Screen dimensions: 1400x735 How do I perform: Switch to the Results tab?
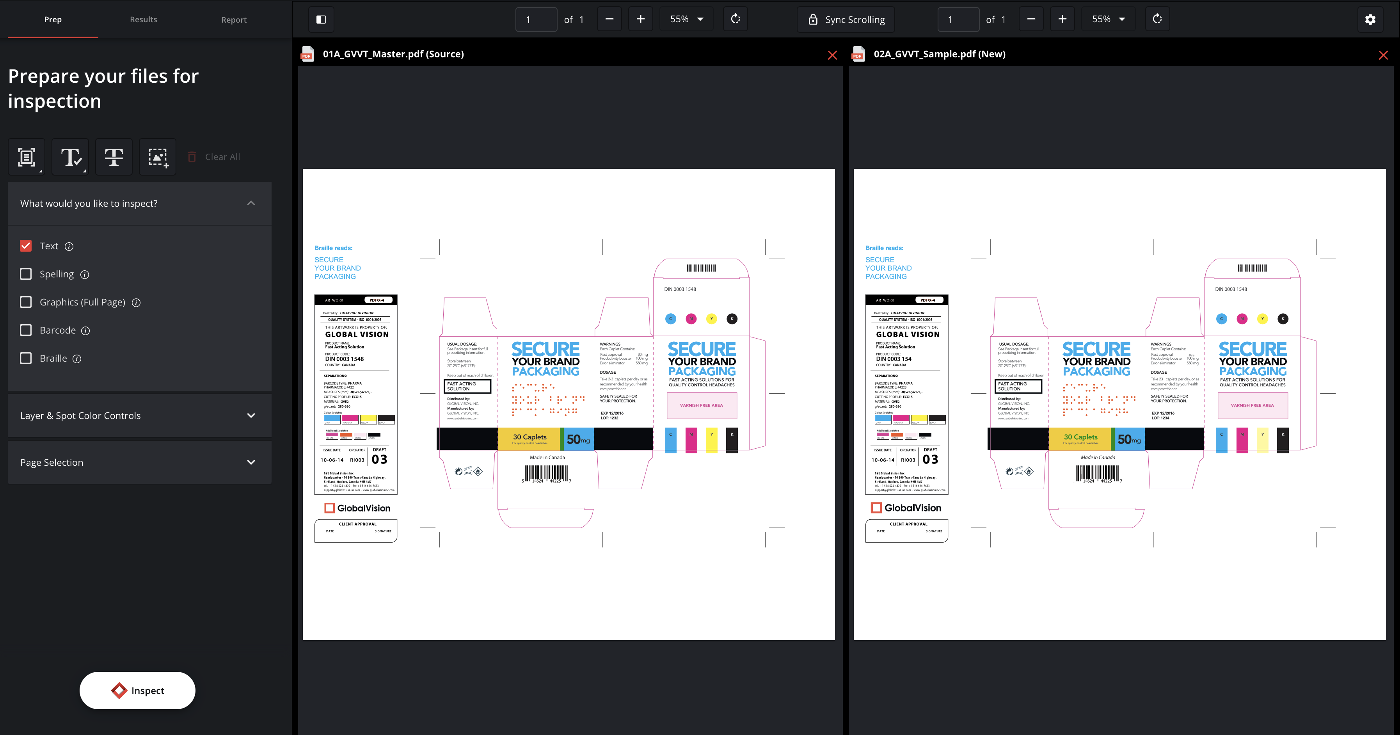coord(144,20)
